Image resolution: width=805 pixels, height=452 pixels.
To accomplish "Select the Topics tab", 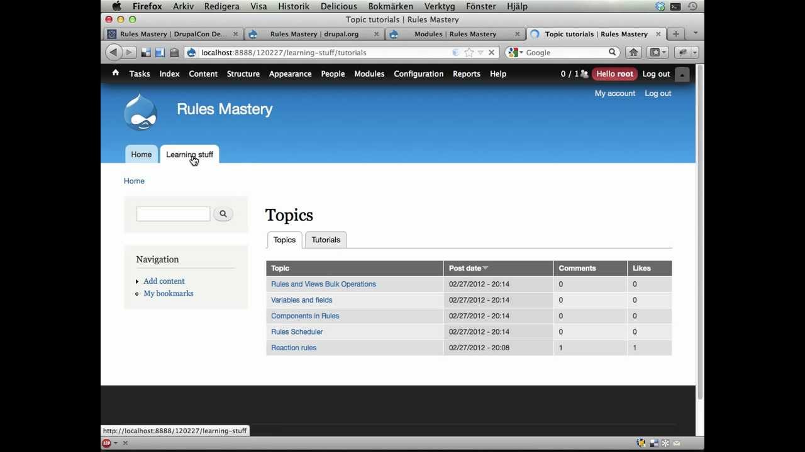I will click(x=284, y=240).
